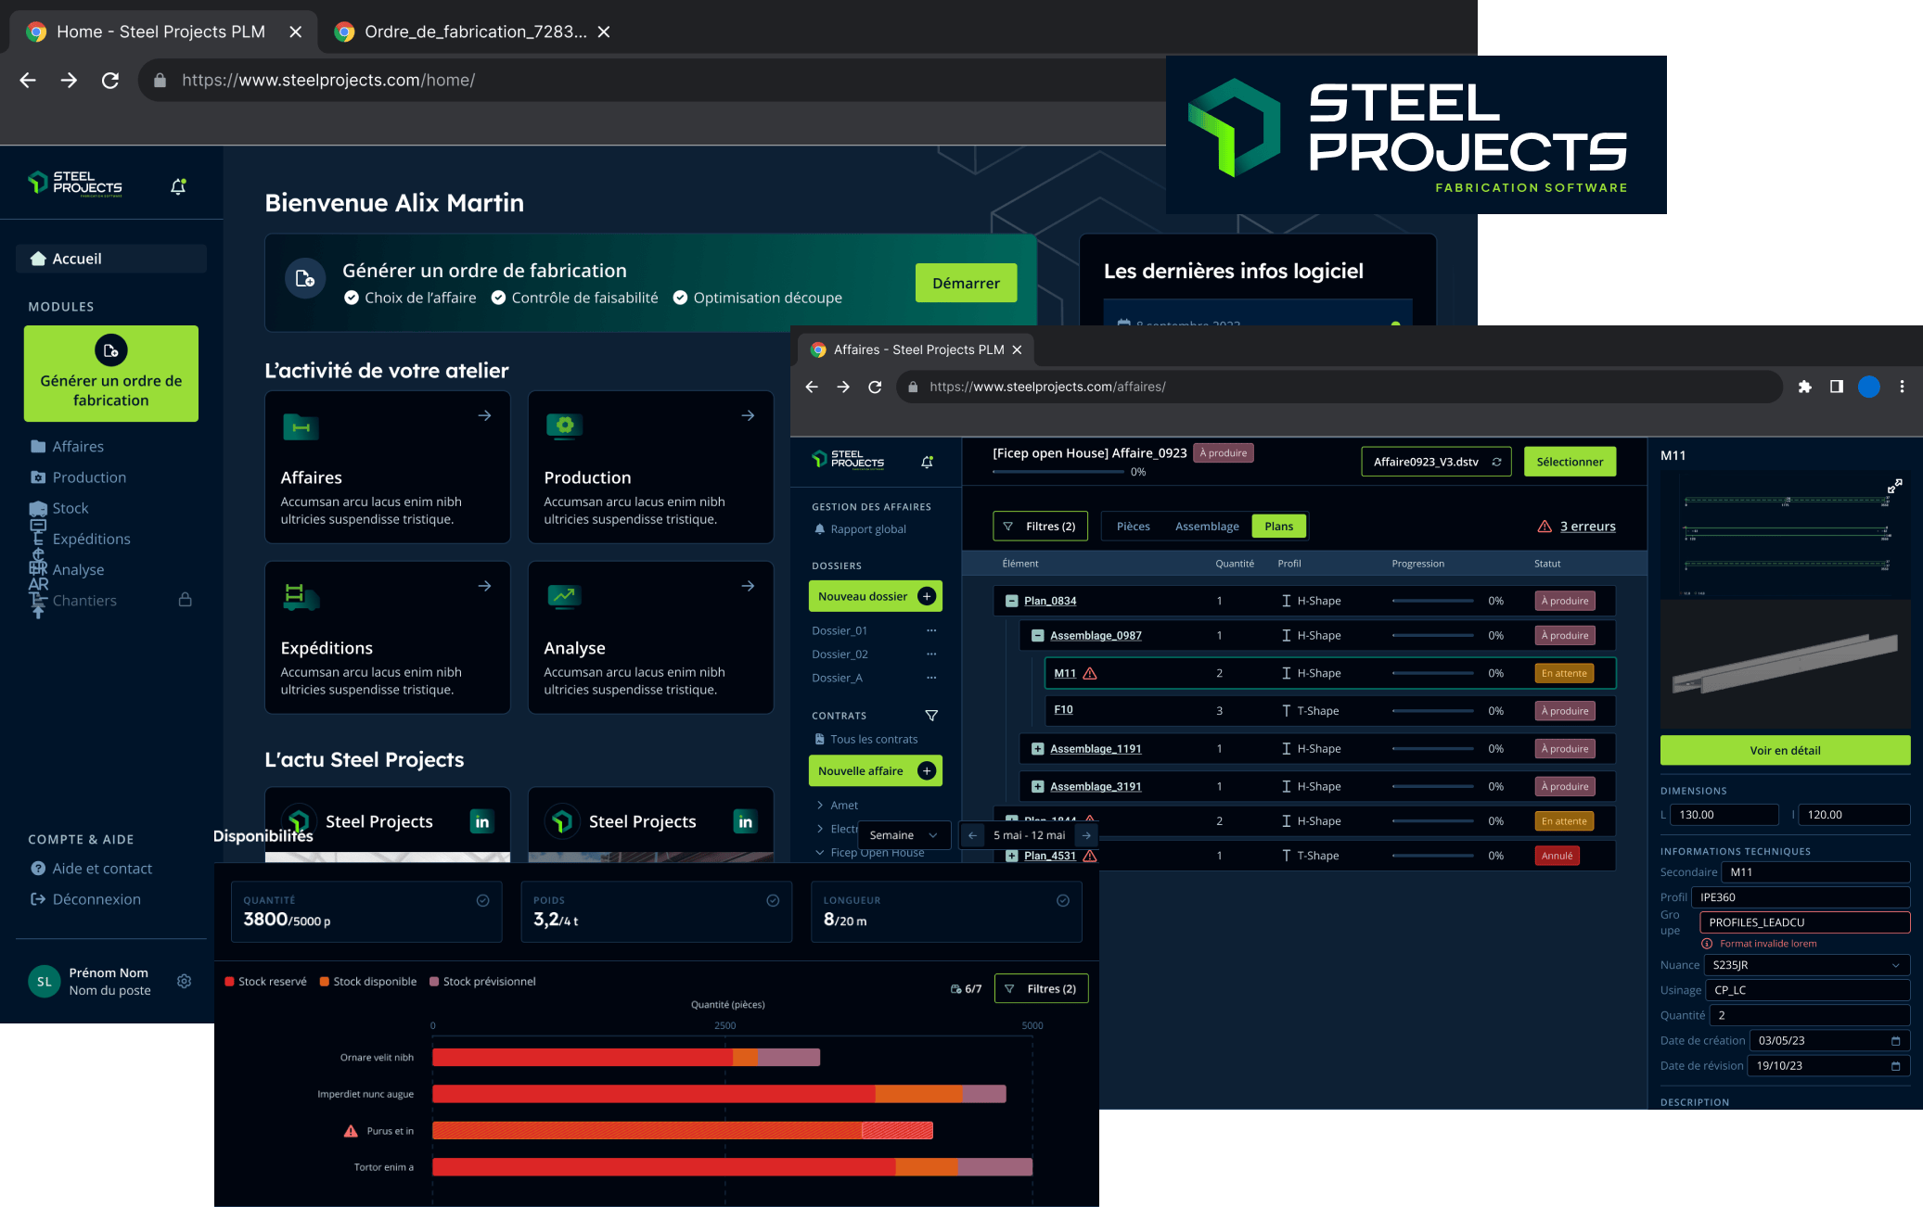Open the browser extensions puzzle icon
This screenshot has height=1207, width=1923.
tap(1804, 387)
